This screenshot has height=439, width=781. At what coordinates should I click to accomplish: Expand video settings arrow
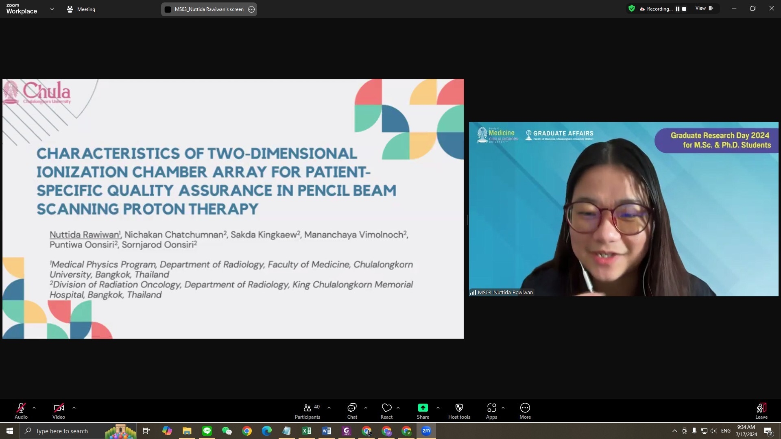[74, 408]
